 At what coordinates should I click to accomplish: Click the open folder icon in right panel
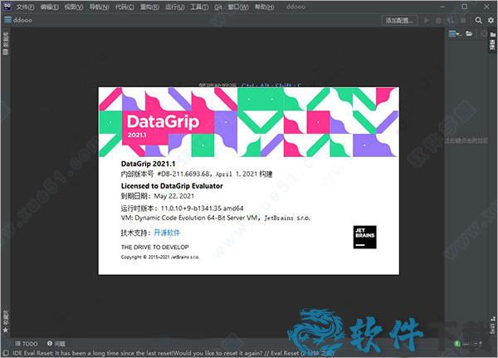[x=469, y=33]
